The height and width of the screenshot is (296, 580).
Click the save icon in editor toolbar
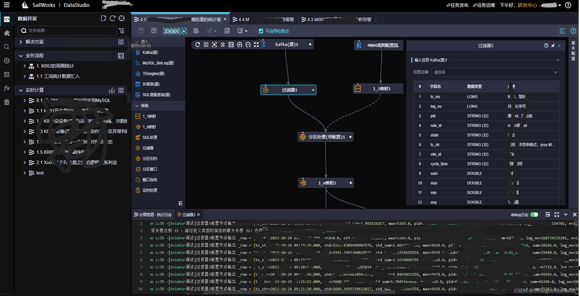click(x=141, y=31)
